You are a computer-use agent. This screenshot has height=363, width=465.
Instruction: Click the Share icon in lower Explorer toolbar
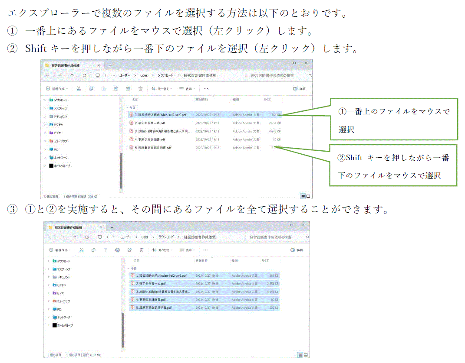pos(129,250)
